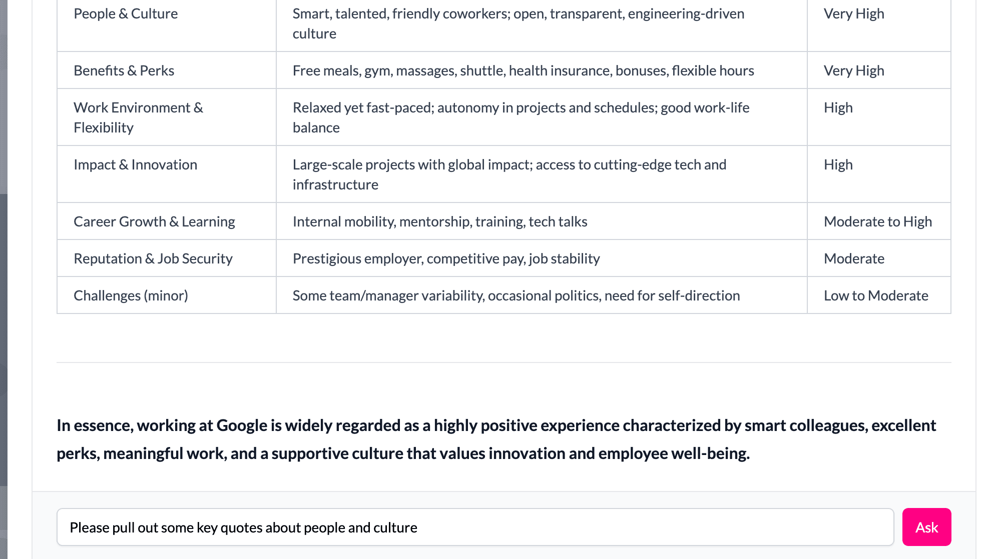Viewport: 996px width, 559px height.
Task: Click the Impact & Innovation cell
Action: point(135,164)
